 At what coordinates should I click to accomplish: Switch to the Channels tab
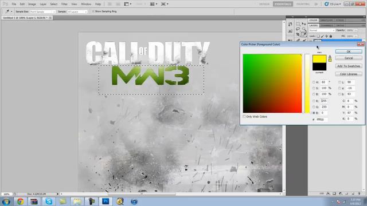tap(327, 25)
